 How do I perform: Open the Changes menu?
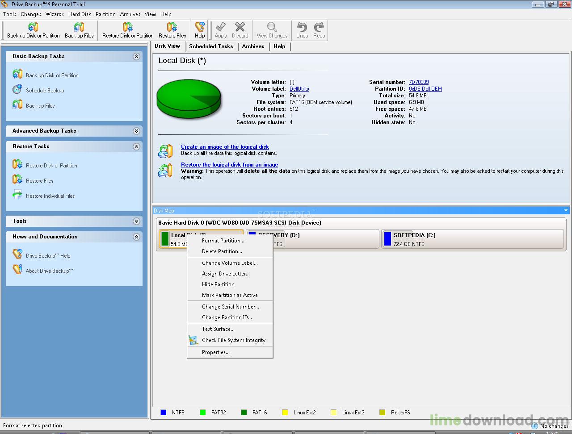31,14
